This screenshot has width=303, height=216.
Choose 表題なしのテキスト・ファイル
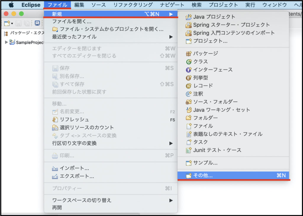coord(233,134)
